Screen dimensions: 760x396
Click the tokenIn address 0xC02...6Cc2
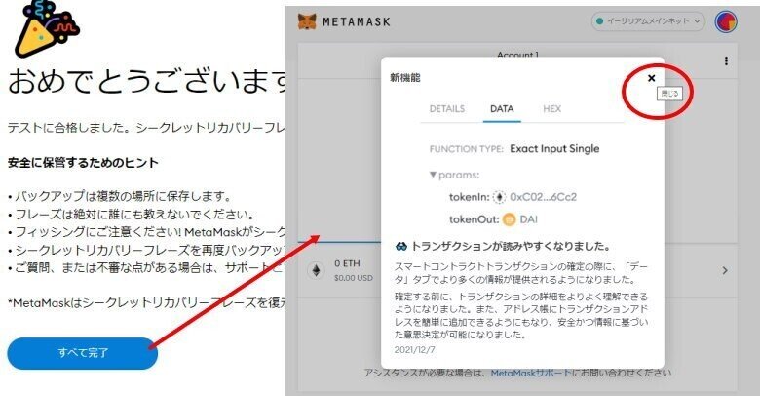(x=543, y=197)
